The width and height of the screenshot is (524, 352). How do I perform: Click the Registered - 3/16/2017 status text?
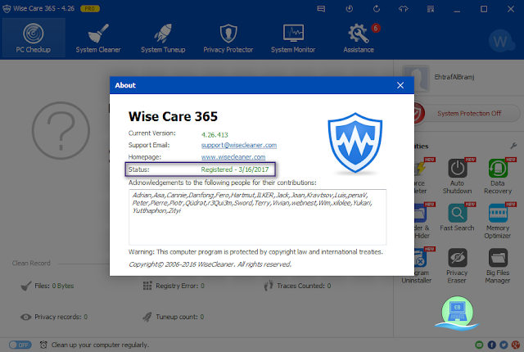[235, 169]
